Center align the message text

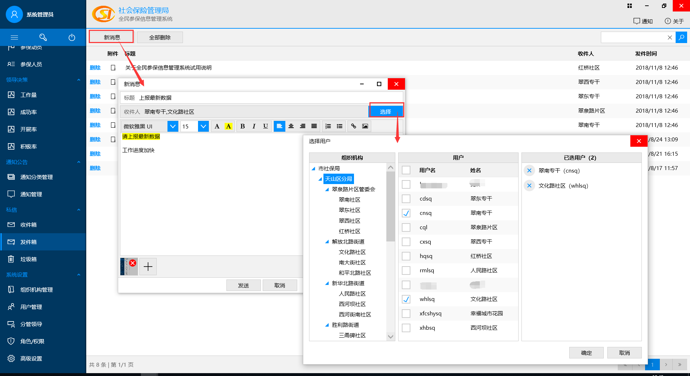point(291,126)
